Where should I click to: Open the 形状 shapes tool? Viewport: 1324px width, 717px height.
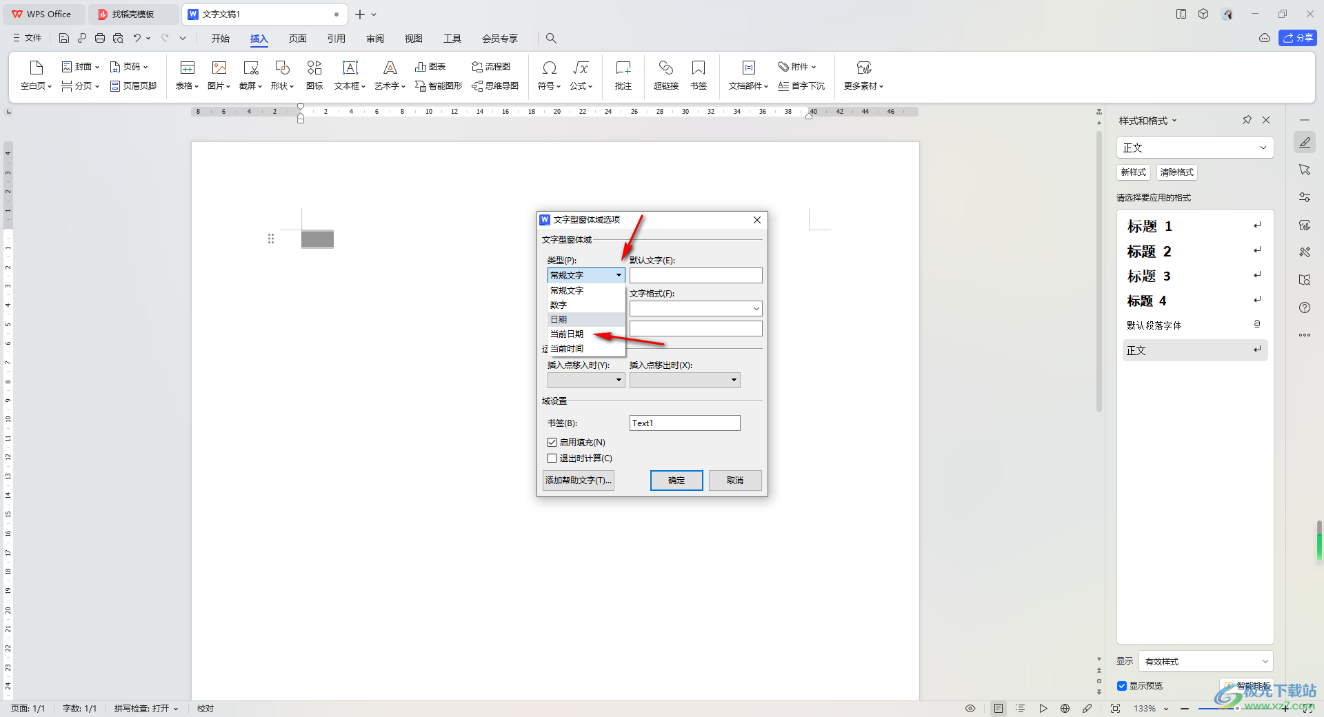click(x=282, y=75)
